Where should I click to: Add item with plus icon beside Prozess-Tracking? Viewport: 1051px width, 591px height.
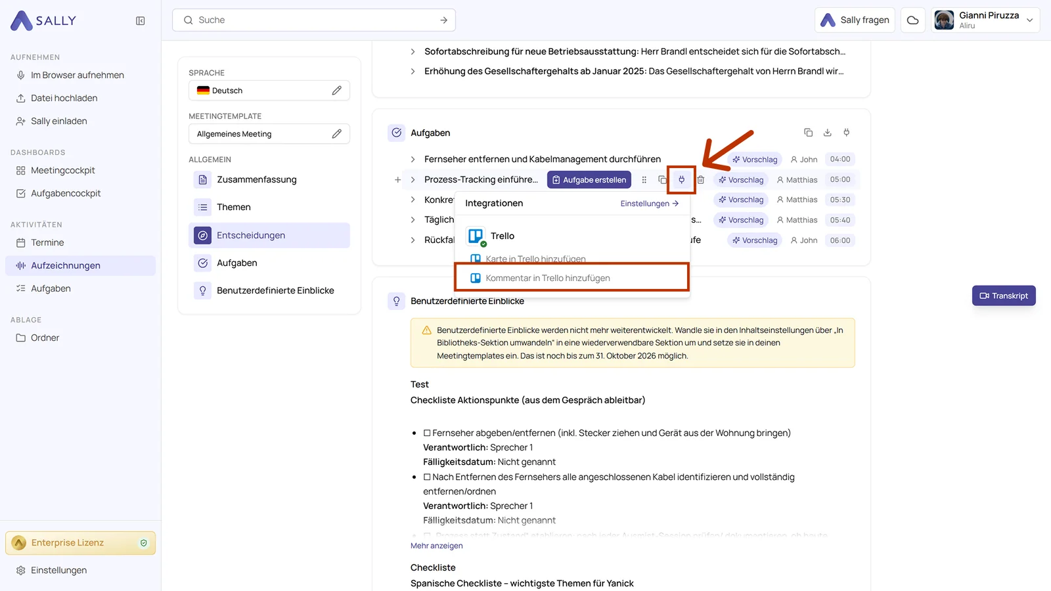point(397,180)
